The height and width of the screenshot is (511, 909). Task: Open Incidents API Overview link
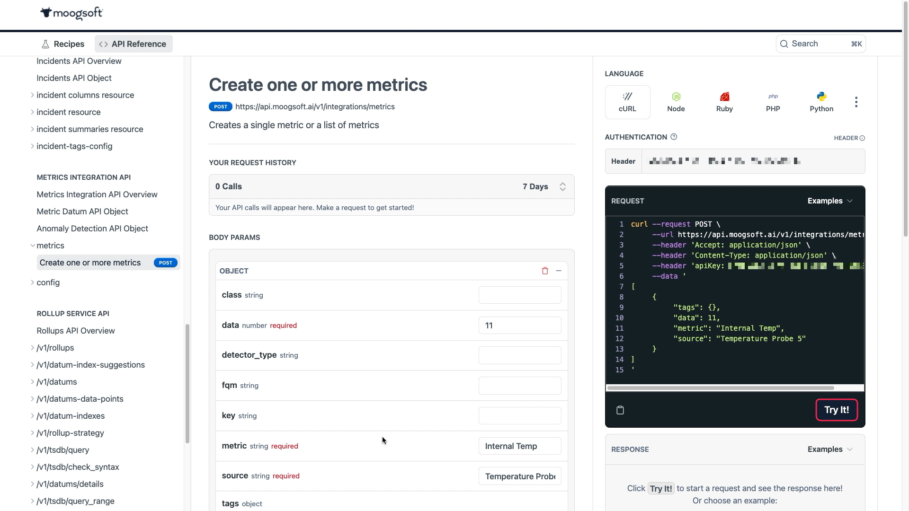pyautogui.click(x=79, y=61)
